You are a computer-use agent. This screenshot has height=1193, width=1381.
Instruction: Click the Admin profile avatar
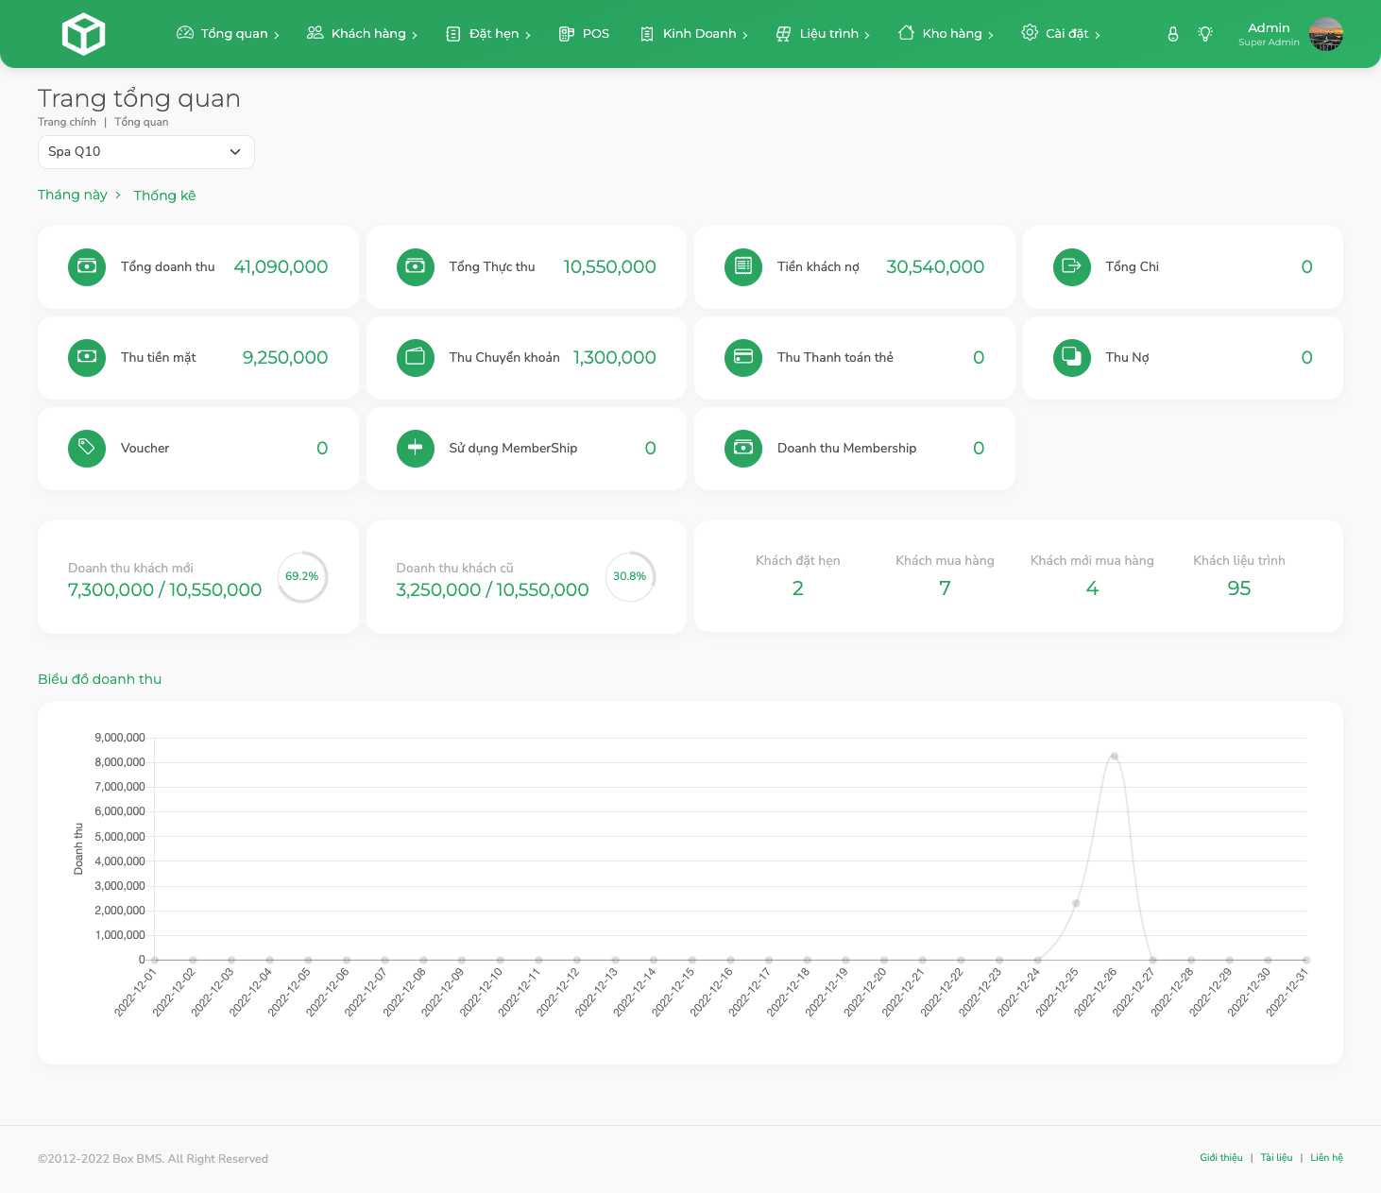click(1325, 34)
